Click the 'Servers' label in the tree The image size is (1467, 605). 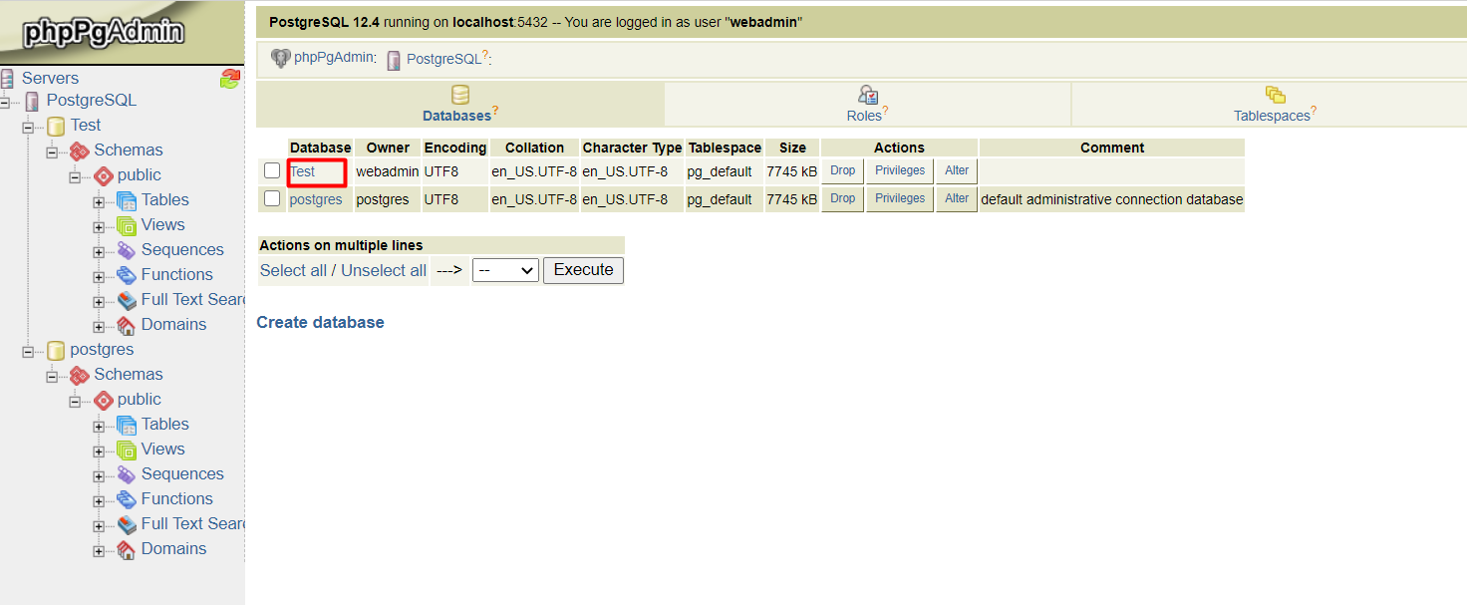pyautogui.click(x=50, y=78)
